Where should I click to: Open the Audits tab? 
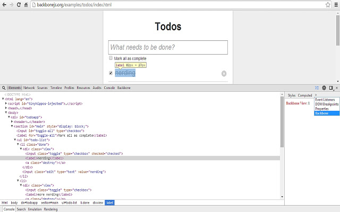tap(97, 88)
